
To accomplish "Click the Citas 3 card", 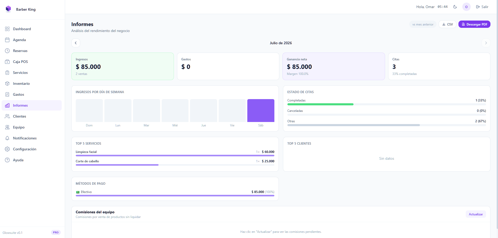I will [439, 66].
